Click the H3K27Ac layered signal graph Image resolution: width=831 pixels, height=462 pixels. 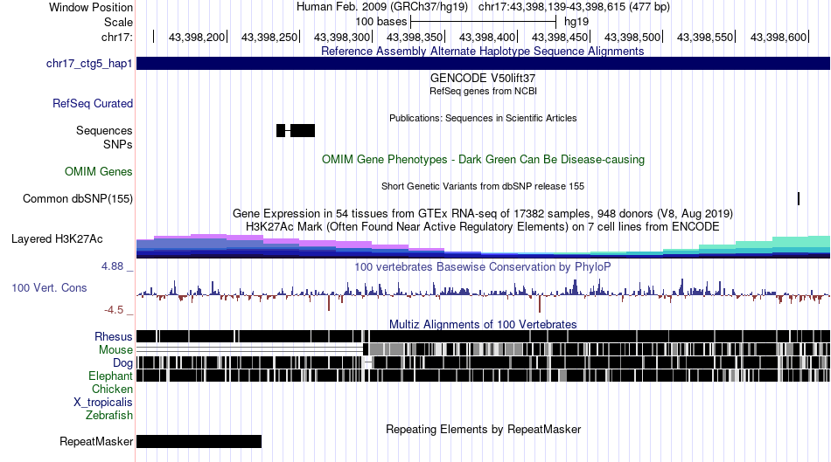coord(483,246)
